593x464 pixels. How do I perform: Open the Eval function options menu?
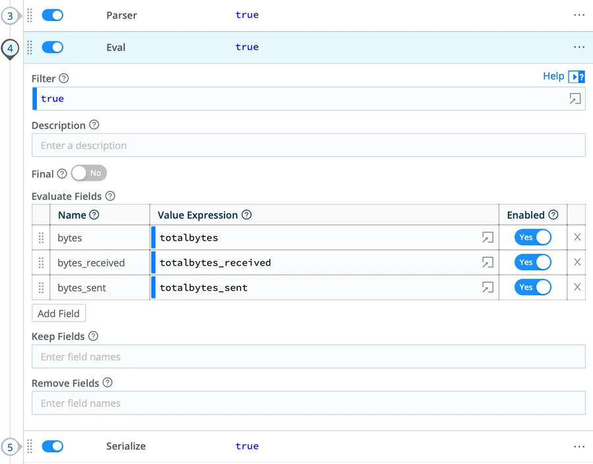click(579, 47)
